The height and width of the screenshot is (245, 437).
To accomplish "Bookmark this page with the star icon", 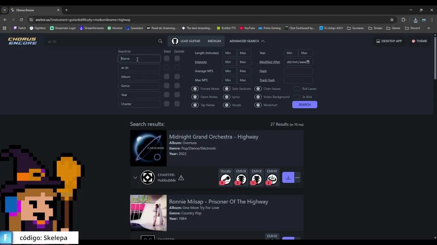I will pos(392,20).
